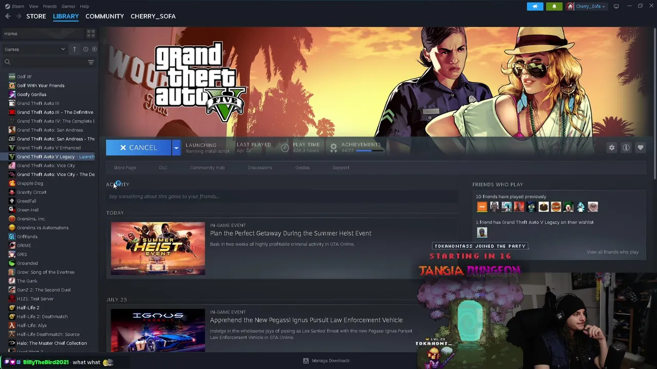Viewport: 657px width, 369px height.
Task: Open the Friends menu
Action: pyautogui.click(x=50, y=6)
